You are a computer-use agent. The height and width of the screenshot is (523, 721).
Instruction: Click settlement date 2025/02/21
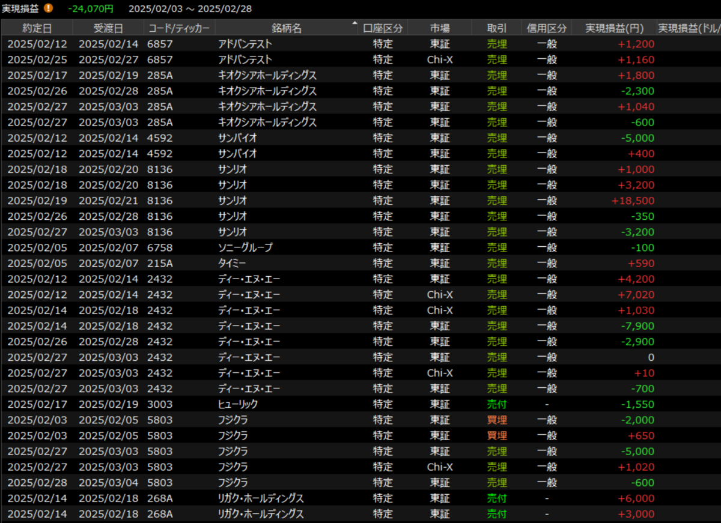tap(108, 201)
